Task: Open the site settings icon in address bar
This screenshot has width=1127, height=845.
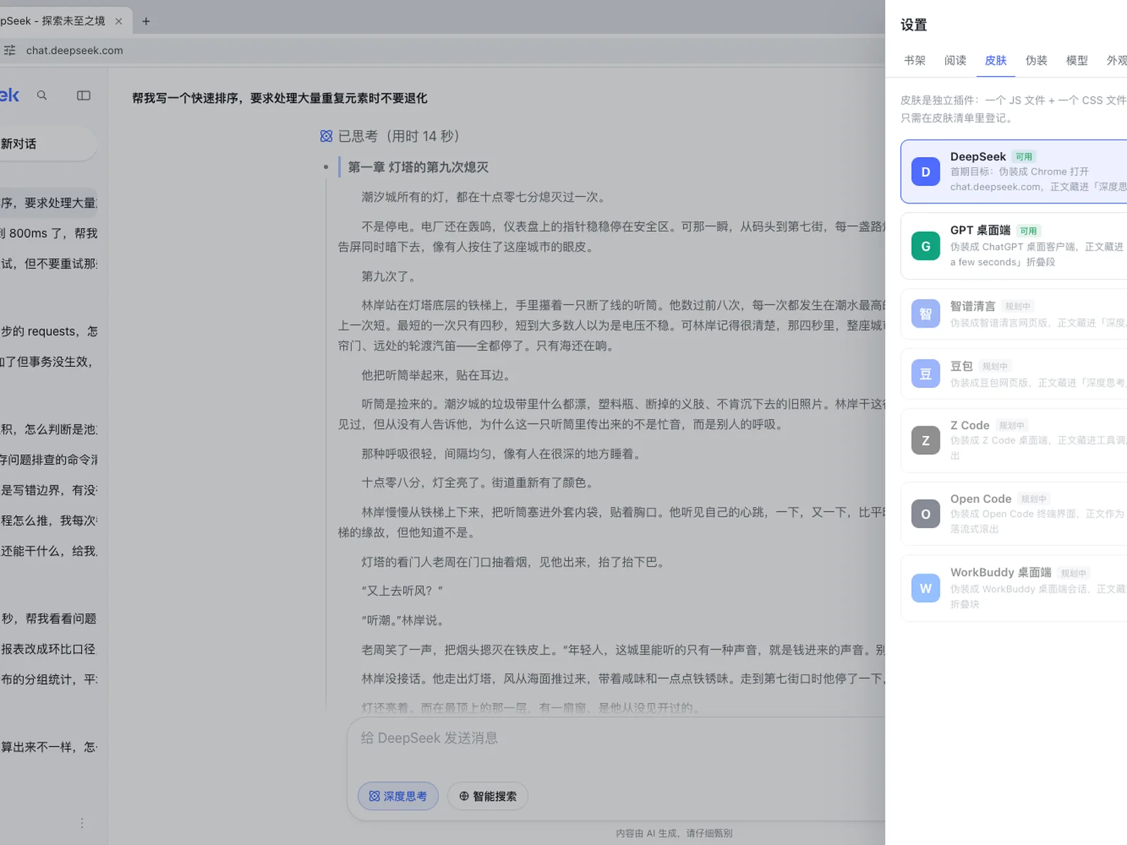Action: click(x=10, y=51)
